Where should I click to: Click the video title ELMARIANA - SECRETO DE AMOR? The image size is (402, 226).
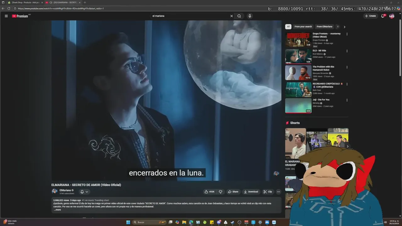pos(86,185)
